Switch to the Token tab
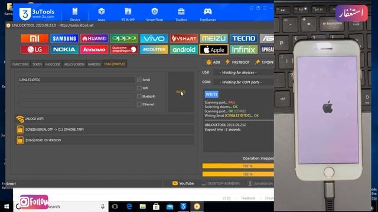Viewport: 378px width, 212px height. click(x=37, y=64)
